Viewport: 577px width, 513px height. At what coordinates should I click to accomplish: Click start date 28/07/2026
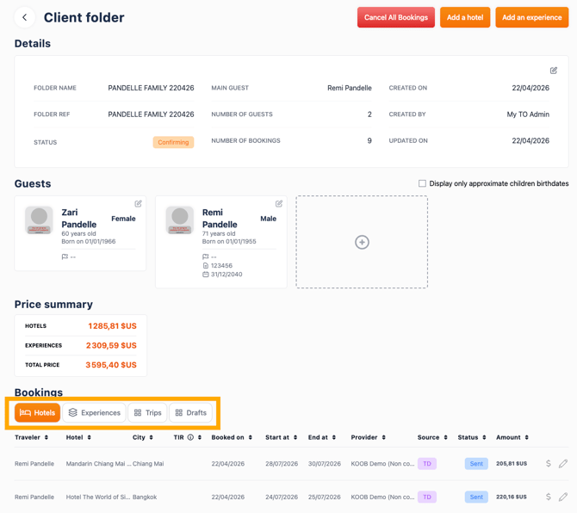click(x=282, y=464)
